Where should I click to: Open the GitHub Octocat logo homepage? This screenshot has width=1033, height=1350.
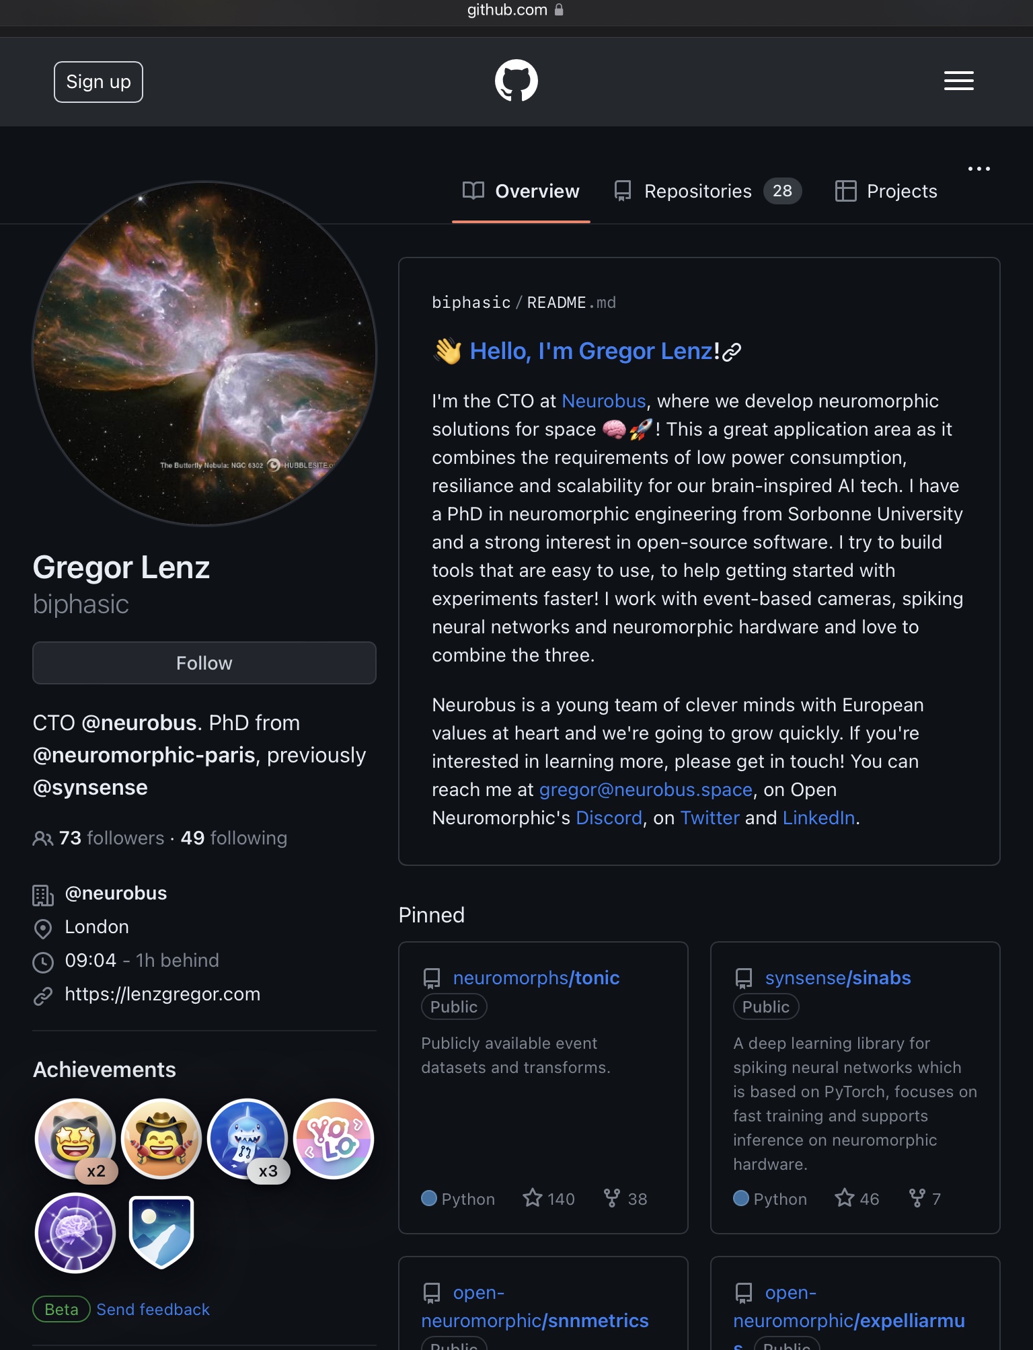tap(516, 81)
